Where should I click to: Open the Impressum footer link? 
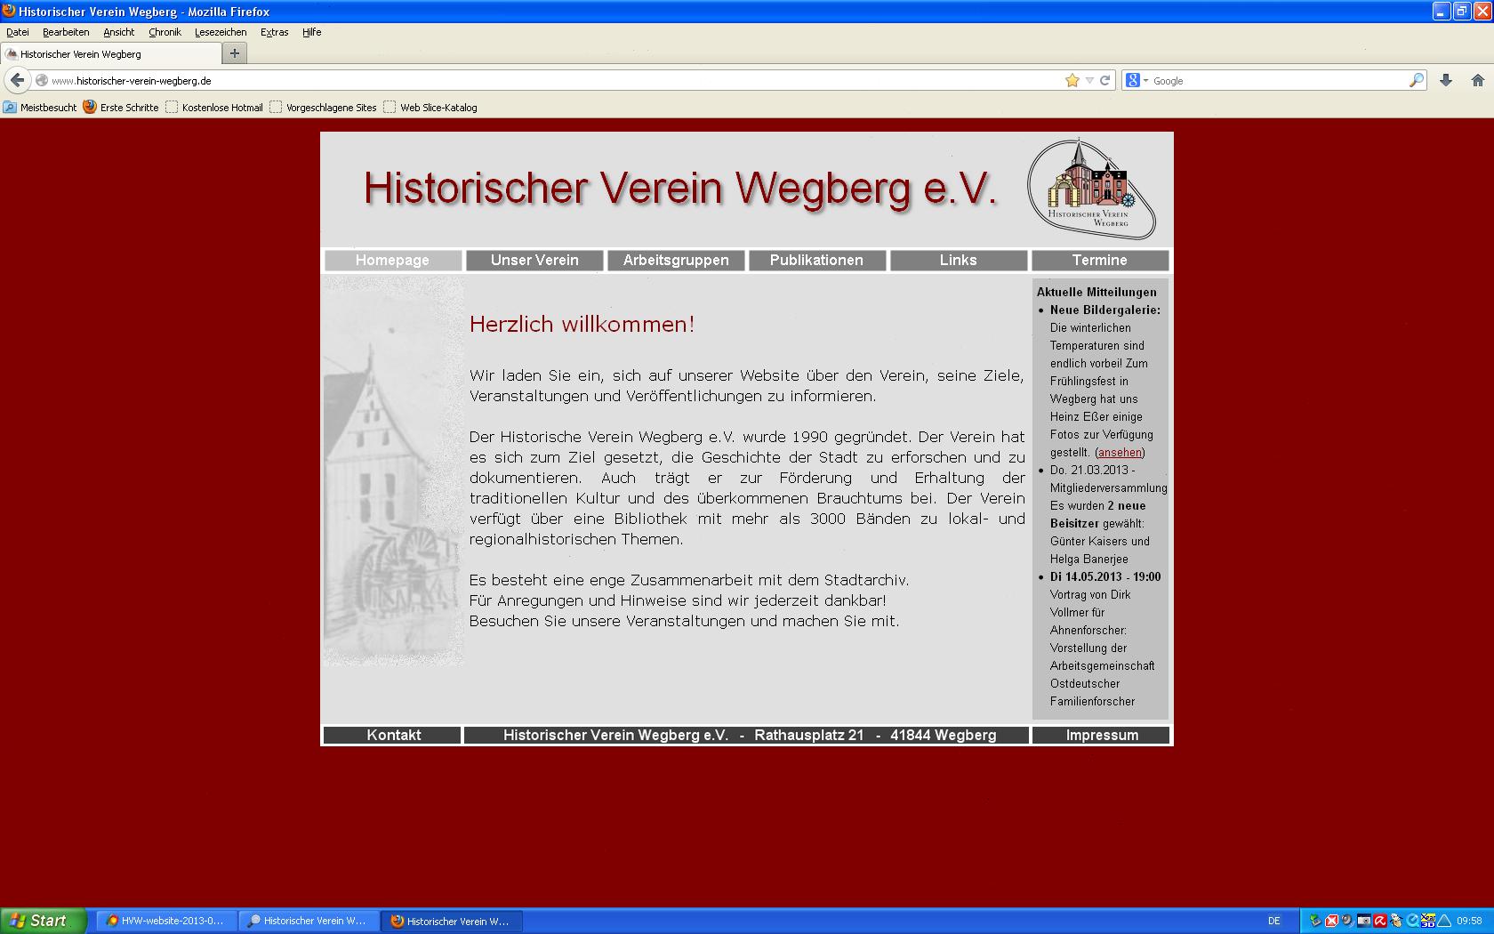(x=1102, y=735)
